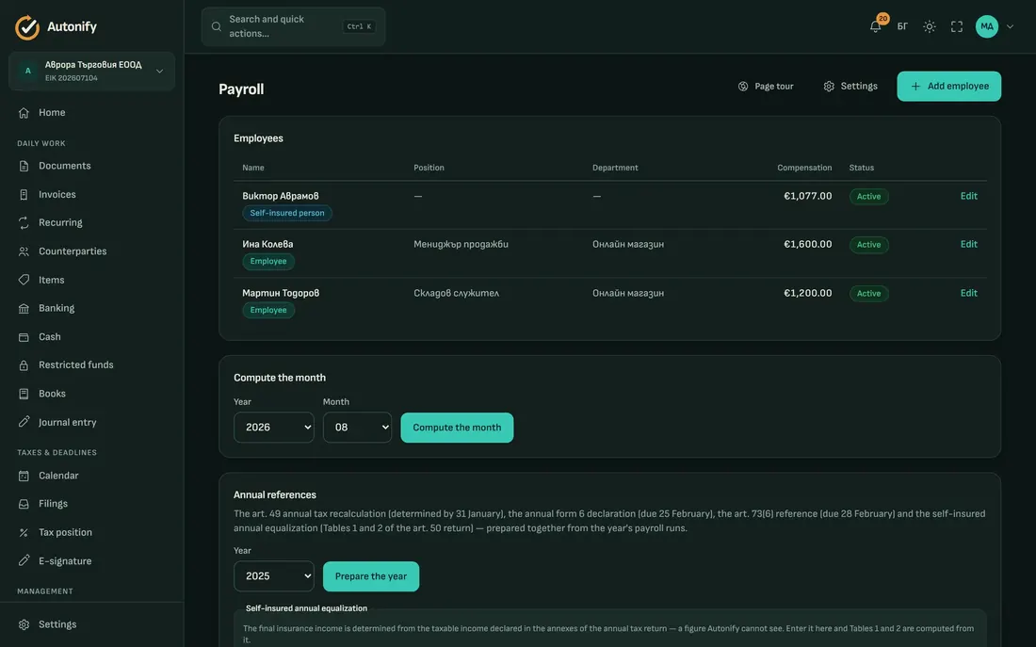
Task: Click the Filings inbox icon
Action: [24, 504]
